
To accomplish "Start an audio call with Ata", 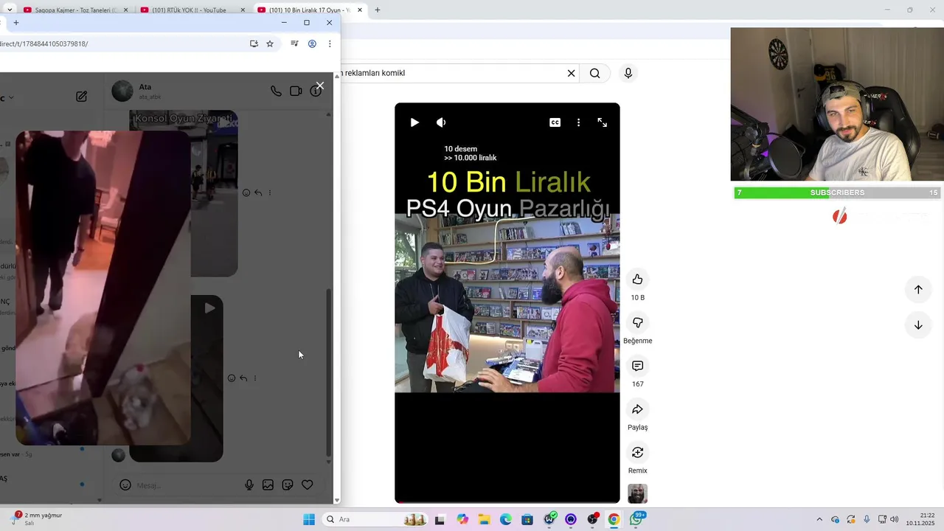I will click(276, 91).
